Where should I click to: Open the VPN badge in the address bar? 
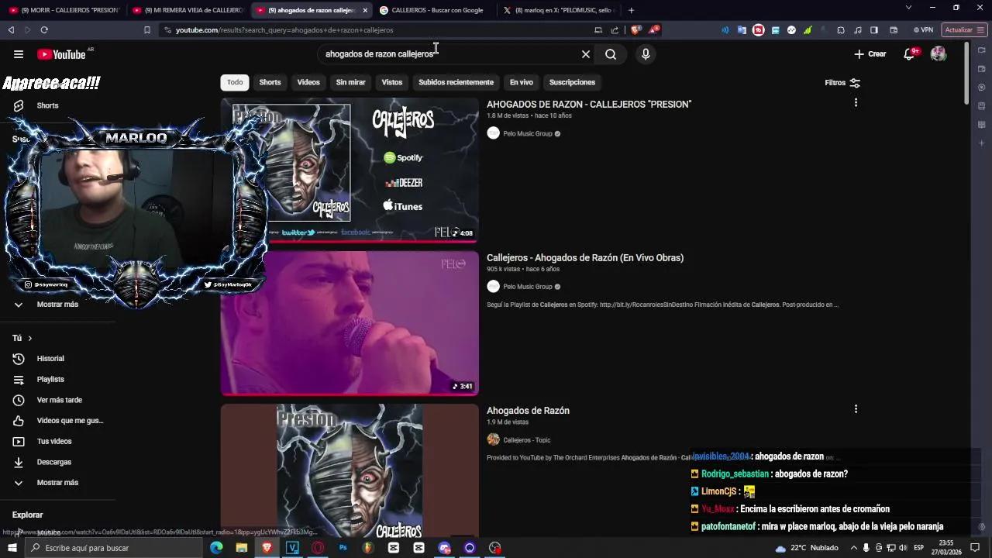(x=923, y=30)
